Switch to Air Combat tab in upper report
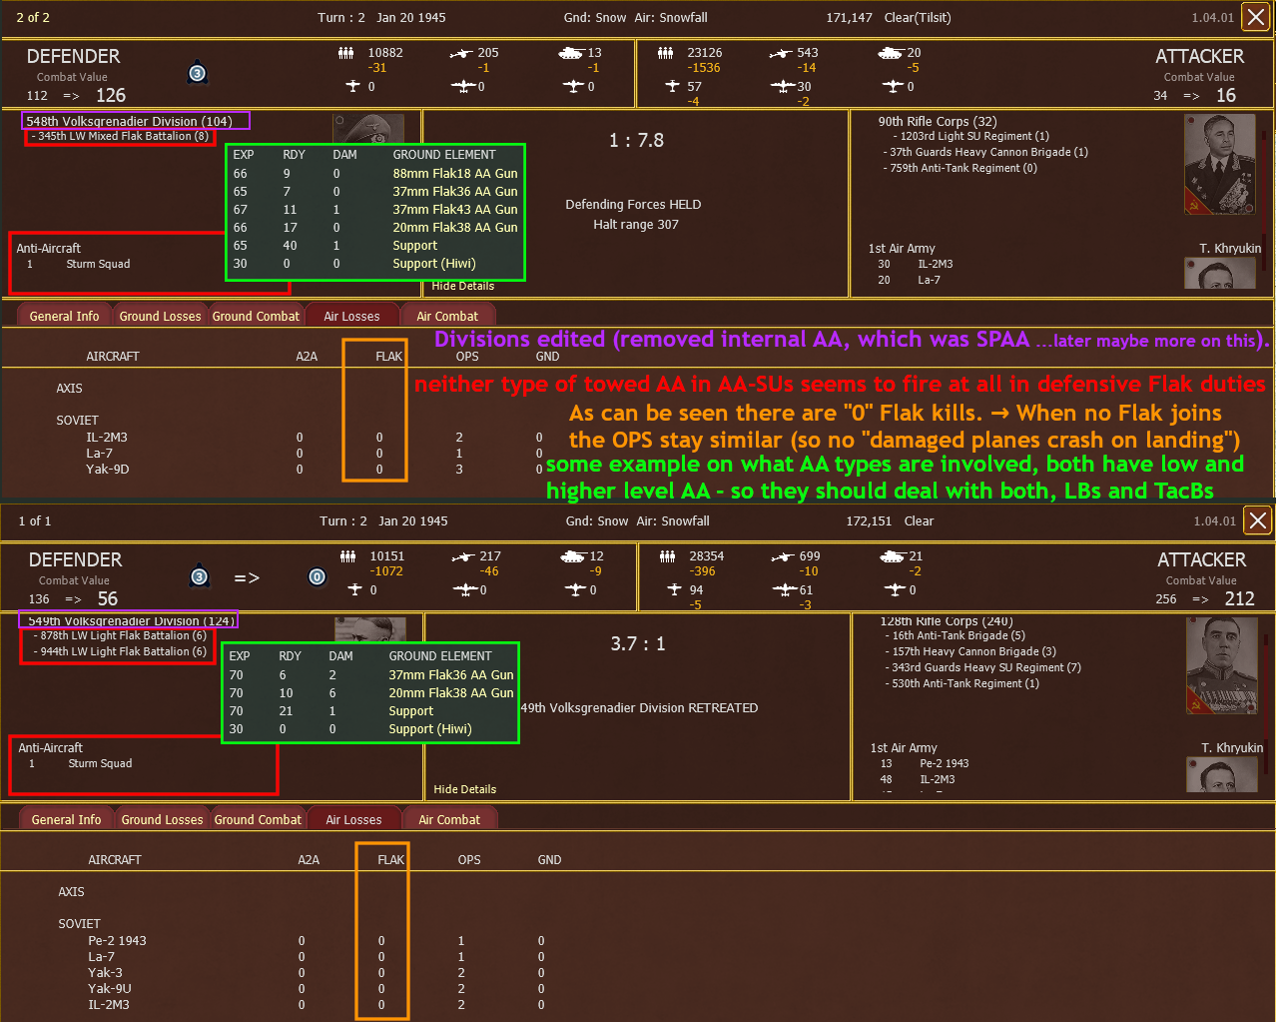The image size is (1276, 1022). [x=447, y=316]
